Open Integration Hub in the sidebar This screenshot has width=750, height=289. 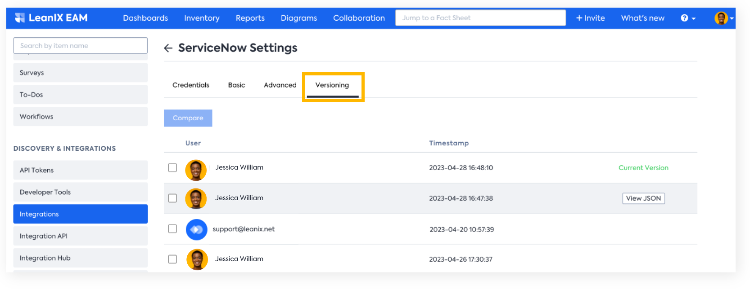click(x=81, y=258)
